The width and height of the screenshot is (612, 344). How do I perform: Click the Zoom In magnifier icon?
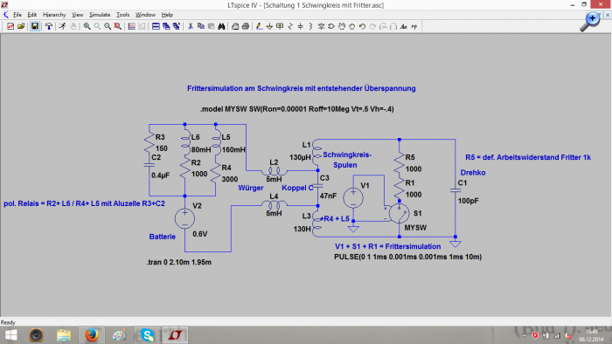coord(87,26)
